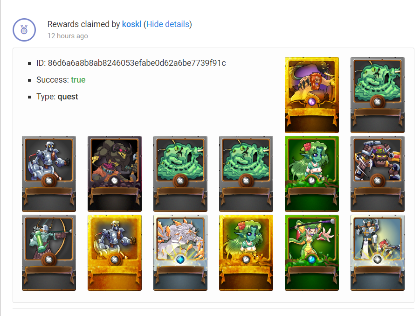Screen dimensions: 420x316
Task: Select the gray-frame silver robot card
Action: click(49, 174)
